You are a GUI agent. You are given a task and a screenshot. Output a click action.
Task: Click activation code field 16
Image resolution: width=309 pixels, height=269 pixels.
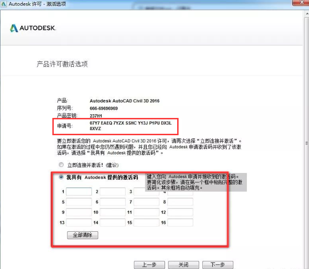180,223
